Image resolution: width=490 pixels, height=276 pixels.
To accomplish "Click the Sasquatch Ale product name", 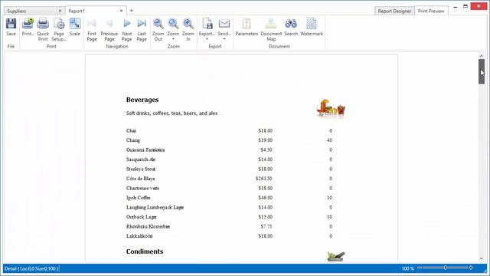I will (141, 159).
